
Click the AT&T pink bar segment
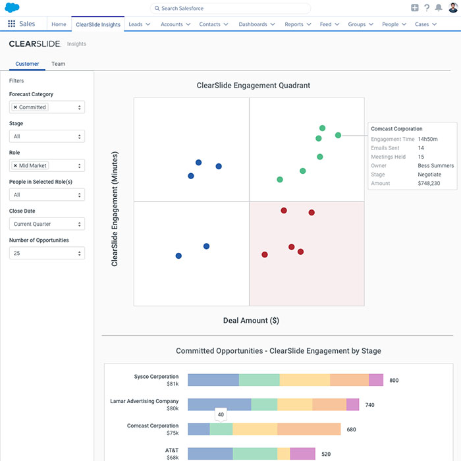click(x=302, y=454)
